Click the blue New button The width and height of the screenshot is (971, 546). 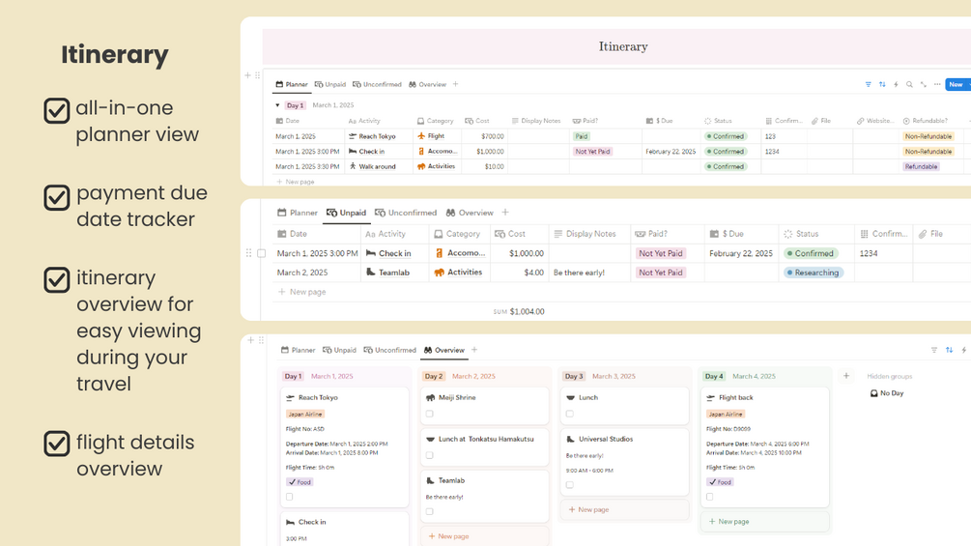(x=957, y=84)
